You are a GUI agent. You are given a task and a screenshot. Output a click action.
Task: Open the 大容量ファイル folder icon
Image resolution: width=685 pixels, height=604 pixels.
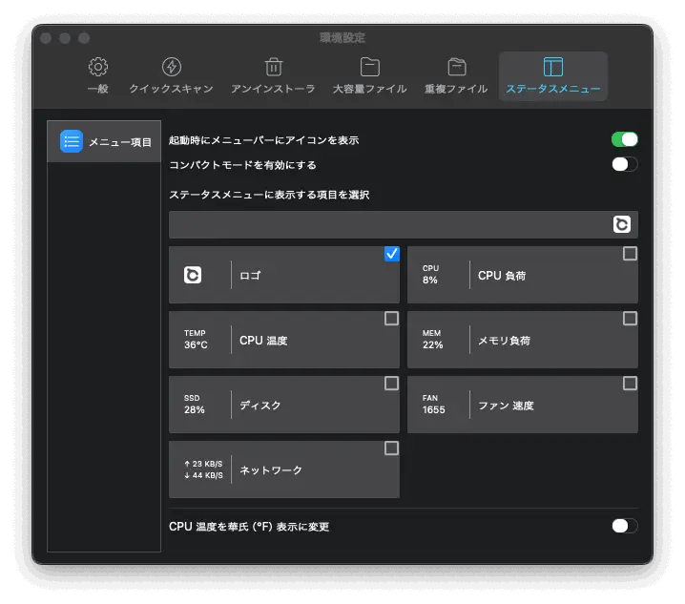point(370,67)
